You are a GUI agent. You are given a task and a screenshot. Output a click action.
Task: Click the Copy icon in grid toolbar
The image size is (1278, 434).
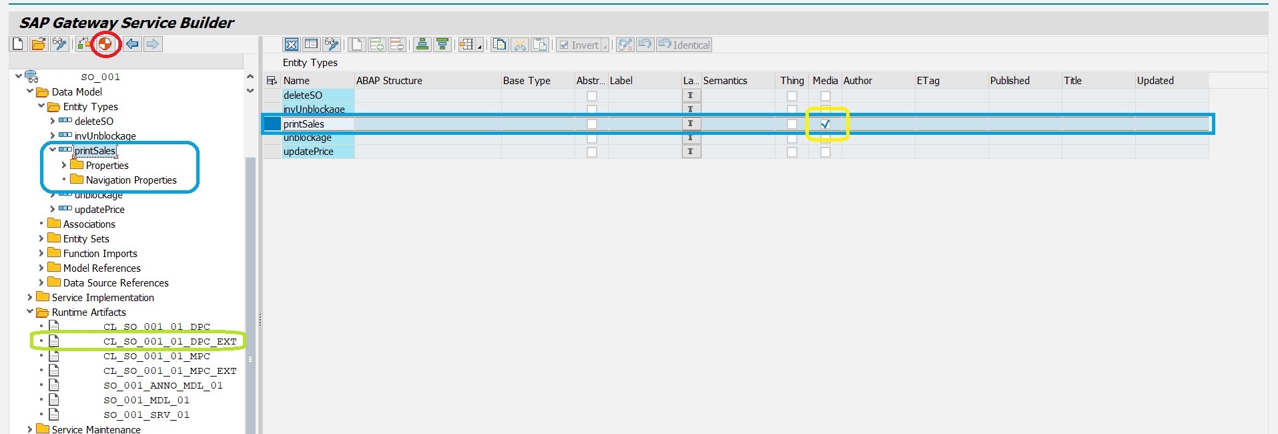coord(499,45)
